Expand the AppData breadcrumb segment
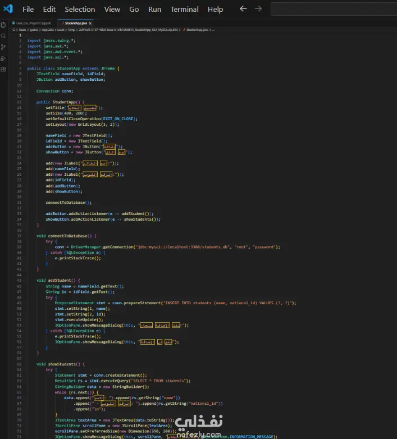Viewport: 397px width, 439px height. 48,30
